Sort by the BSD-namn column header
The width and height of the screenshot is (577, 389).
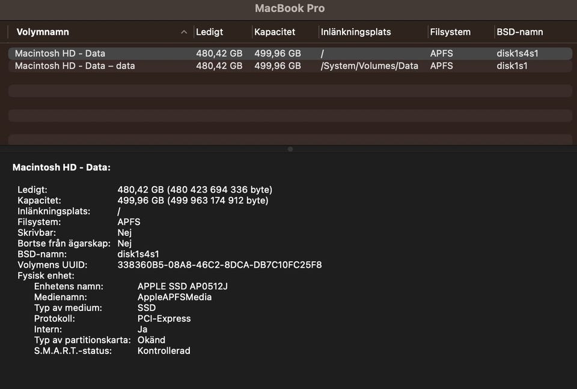[520, 32]
